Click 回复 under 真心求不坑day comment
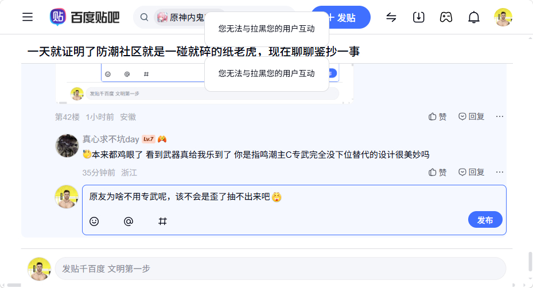This screenshot has width=533, height=288. (x=471, y=172)
